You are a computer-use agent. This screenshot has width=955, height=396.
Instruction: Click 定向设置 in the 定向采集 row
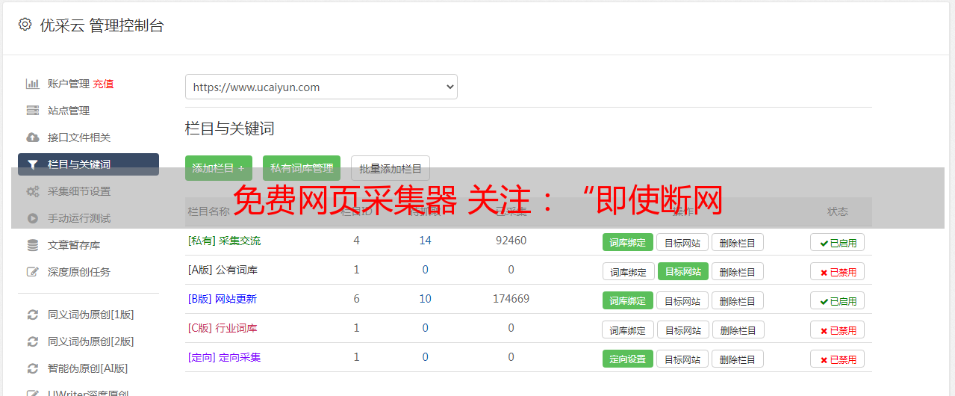pyautogui.click(x=628, y=359)
